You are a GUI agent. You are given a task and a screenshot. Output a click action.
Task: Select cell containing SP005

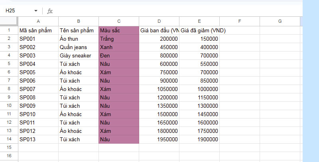tap(38, 72)
